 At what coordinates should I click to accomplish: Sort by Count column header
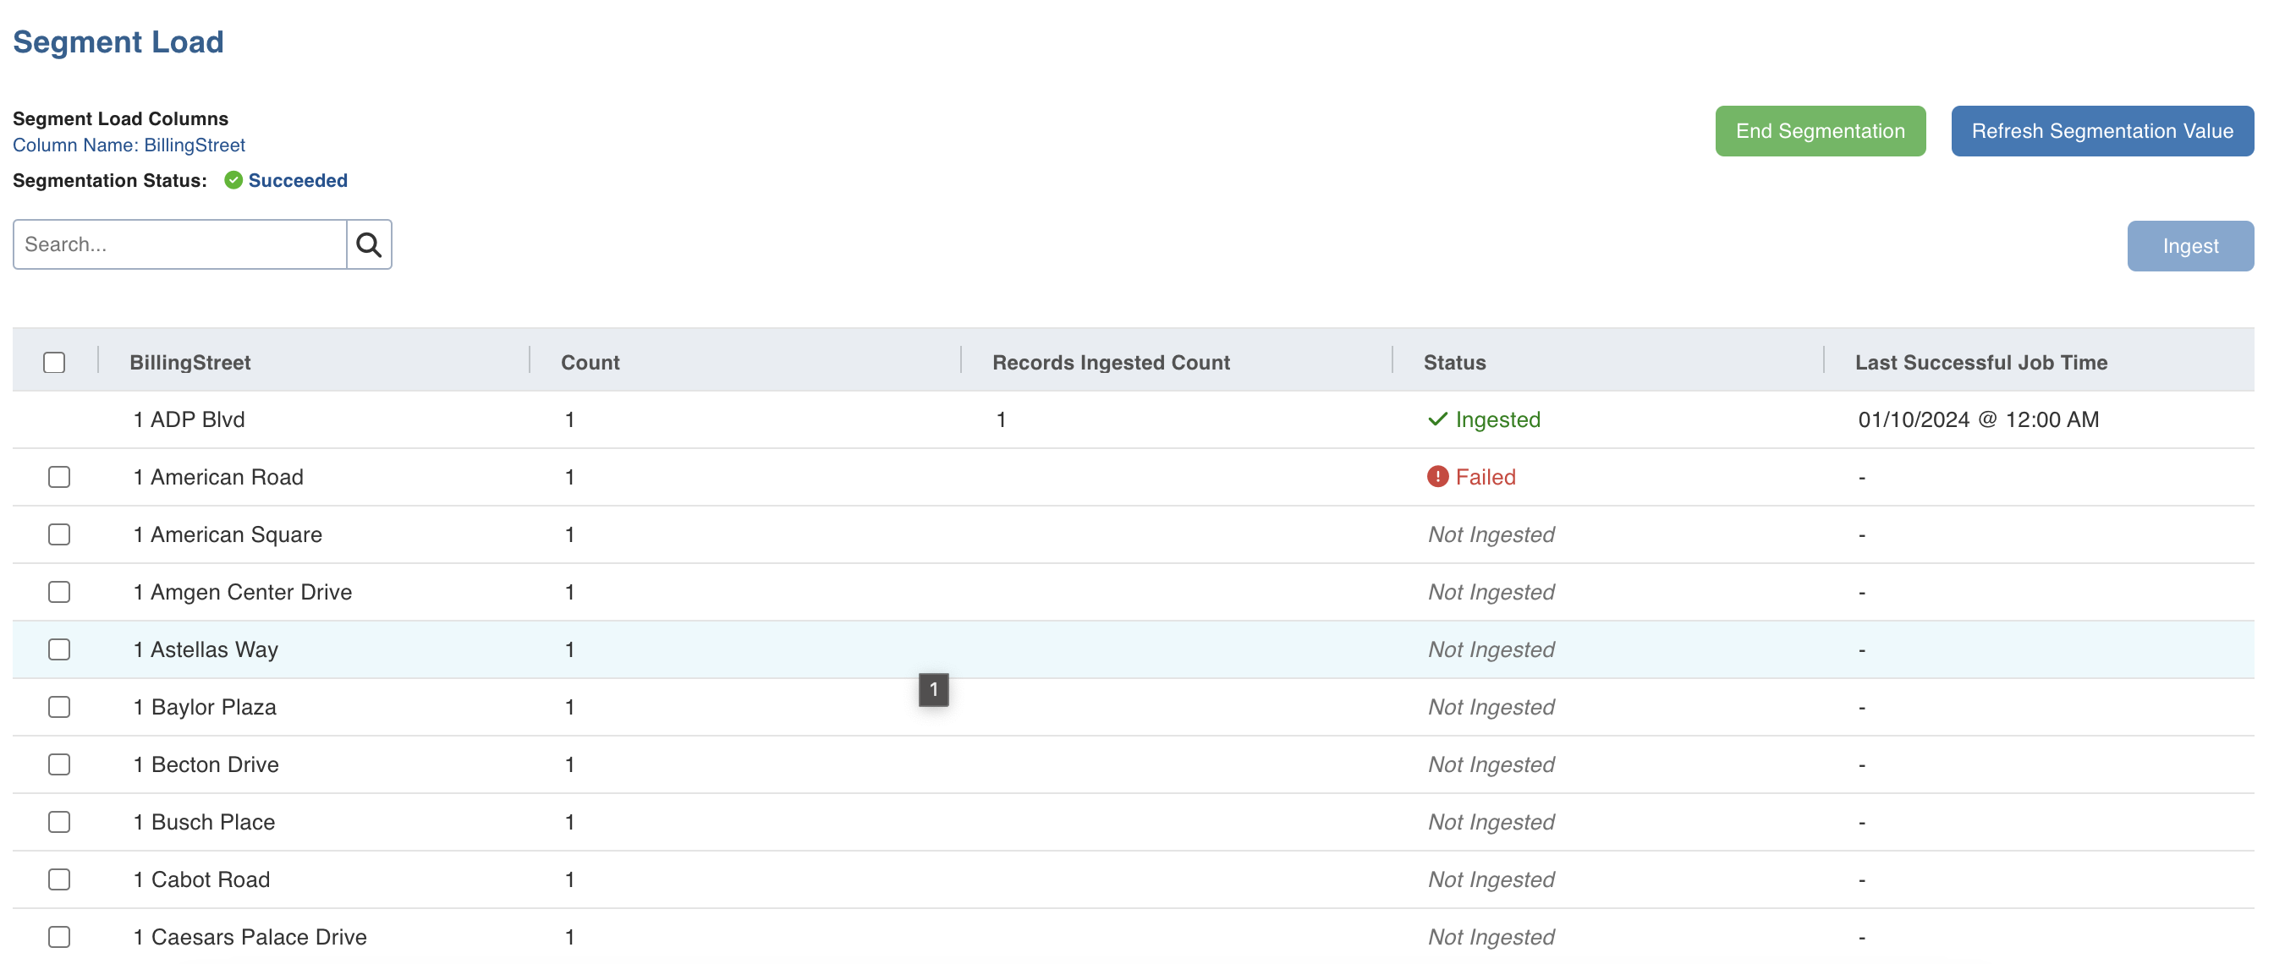click(590, 362)
